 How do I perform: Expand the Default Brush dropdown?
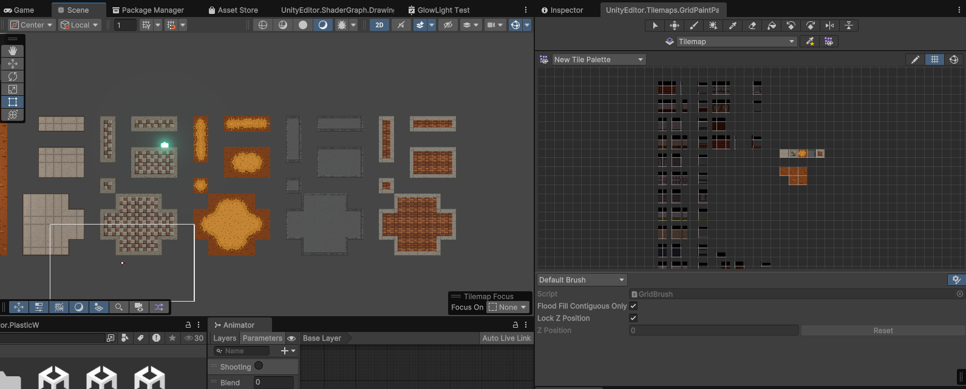pyautogui.click(x=582, y=280)
